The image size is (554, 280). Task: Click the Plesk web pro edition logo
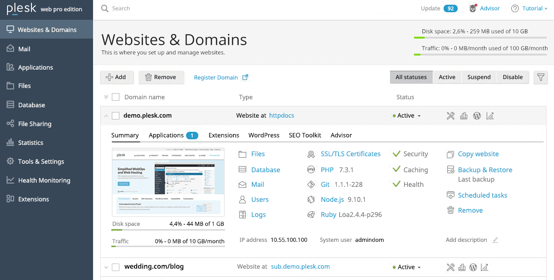coord(45,9)
